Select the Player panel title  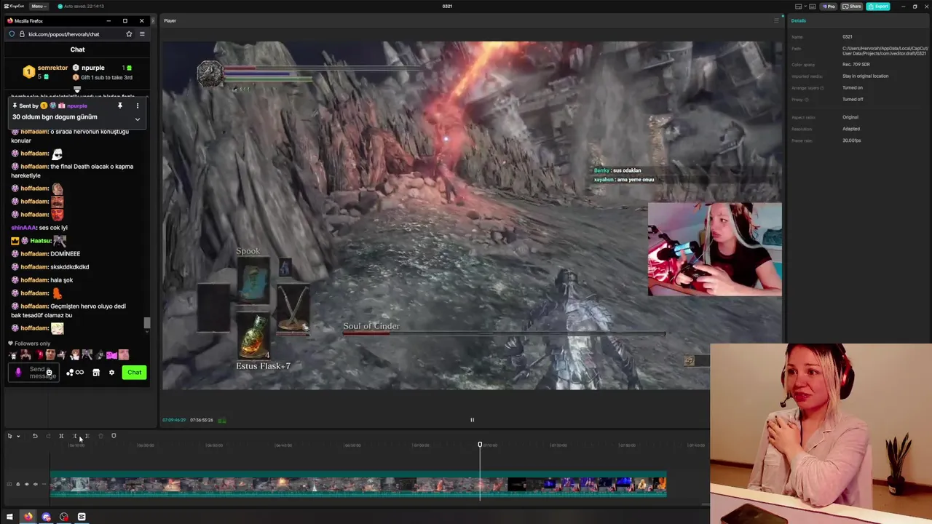[170, 20]
